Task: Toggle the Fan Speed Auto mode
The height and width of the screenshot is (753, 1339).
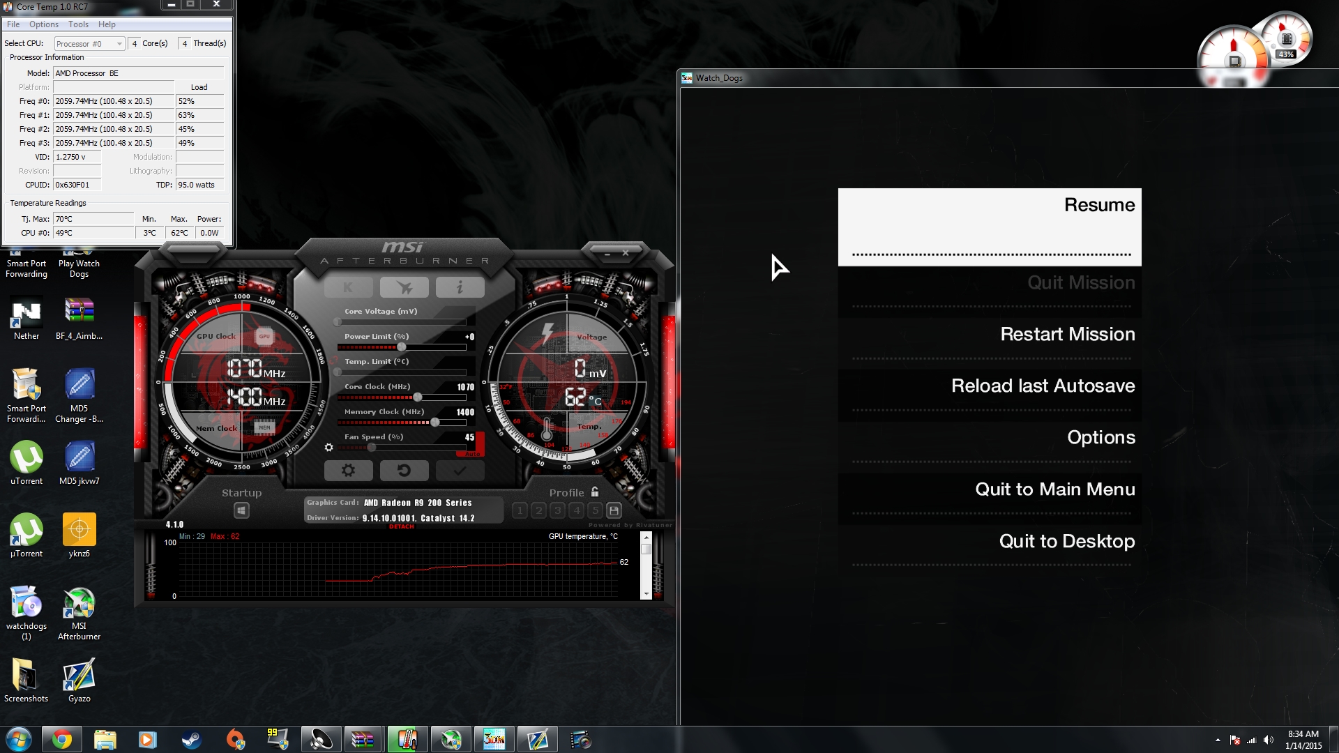Action: (x=472, y=454)
